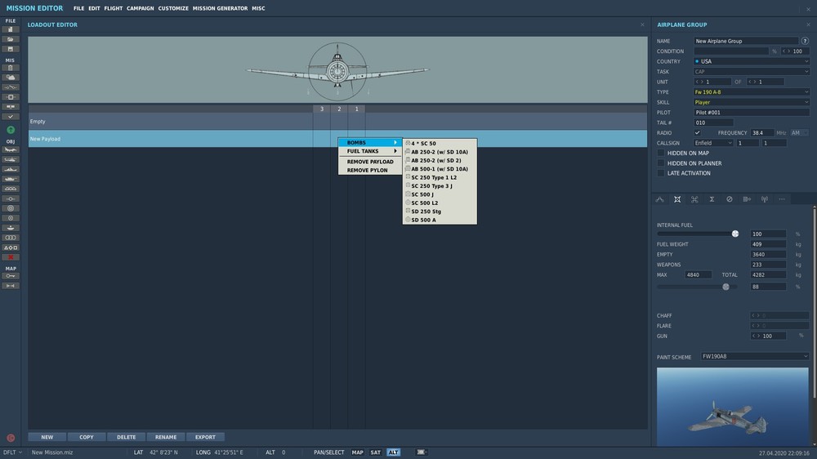Open the route tab icon in Airplane Group
817x459 pixels.
click(x=659, y=199)
